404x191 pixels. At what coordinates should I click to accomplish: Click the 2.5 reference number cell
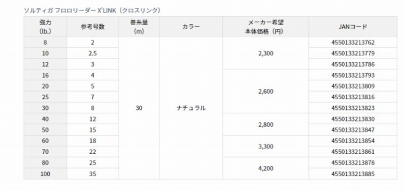click(92, 53)
